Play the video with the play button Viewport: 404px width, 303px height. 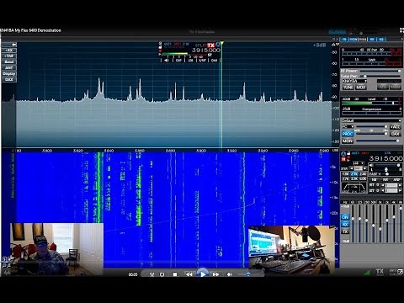(x=203, y=274)
